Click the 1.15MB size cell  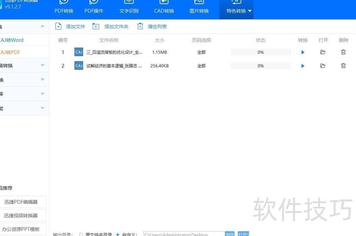click(x=159, y=52)
